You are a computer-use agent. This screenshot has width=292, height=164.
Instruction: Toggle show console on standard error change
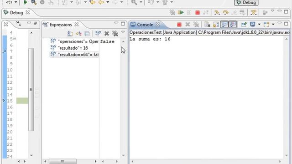tap(233, 25)
